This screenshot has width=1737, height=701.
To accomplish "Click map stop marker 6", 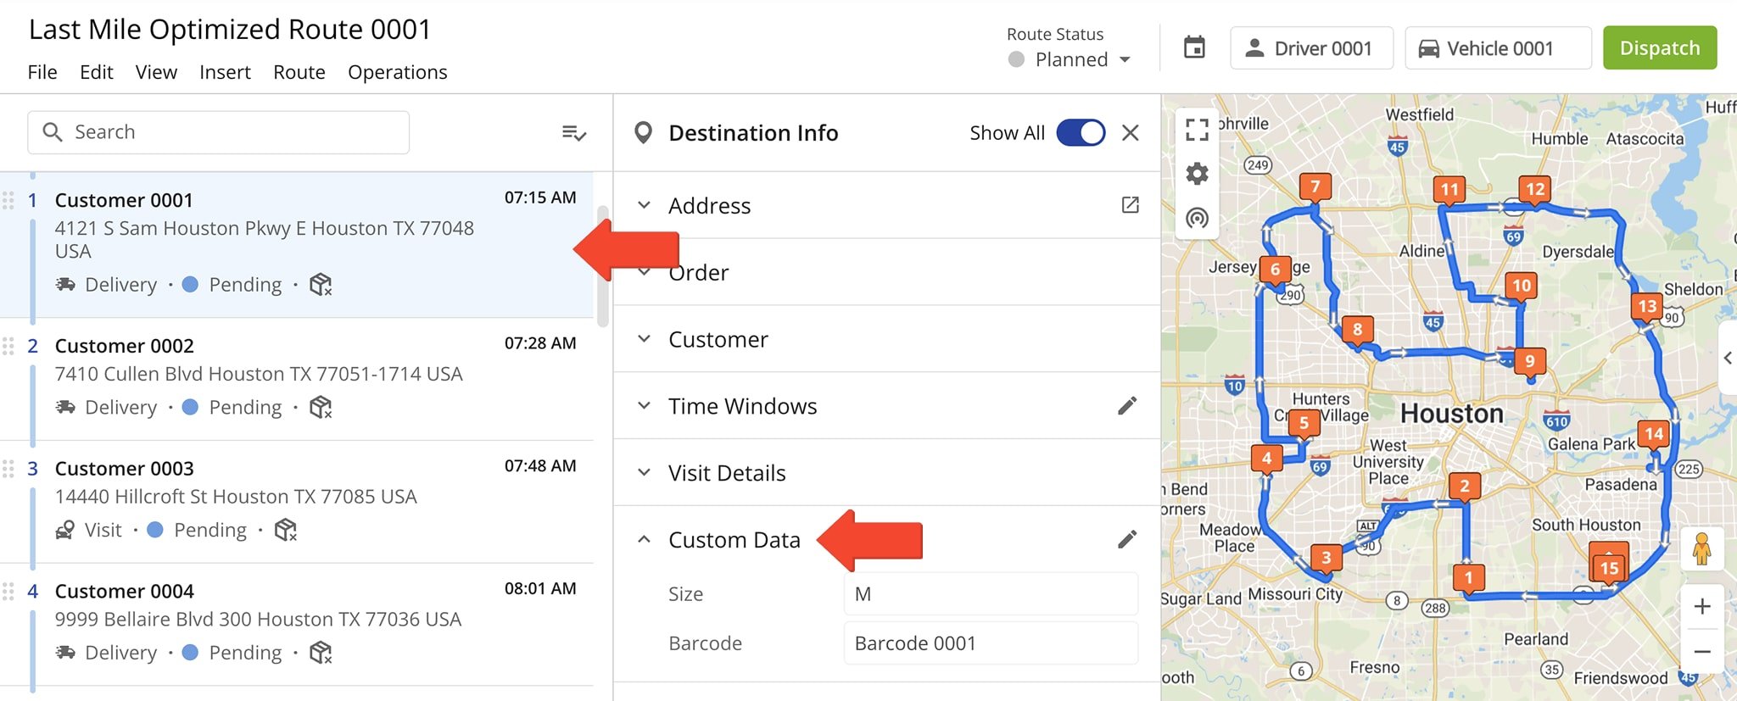I will pyautogui.click(x=1275, y=270).
